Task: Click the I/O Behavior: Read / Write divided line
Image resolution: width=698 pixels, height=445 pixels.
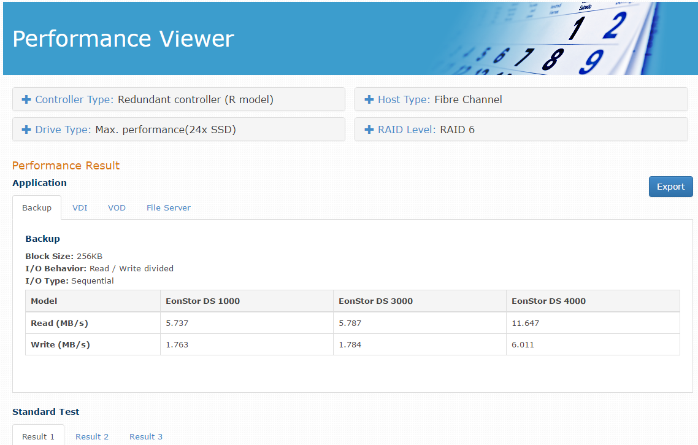Action: coord(99,268)
